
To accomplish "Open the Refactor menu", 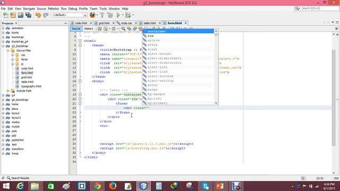I will [x=53, y=8].
